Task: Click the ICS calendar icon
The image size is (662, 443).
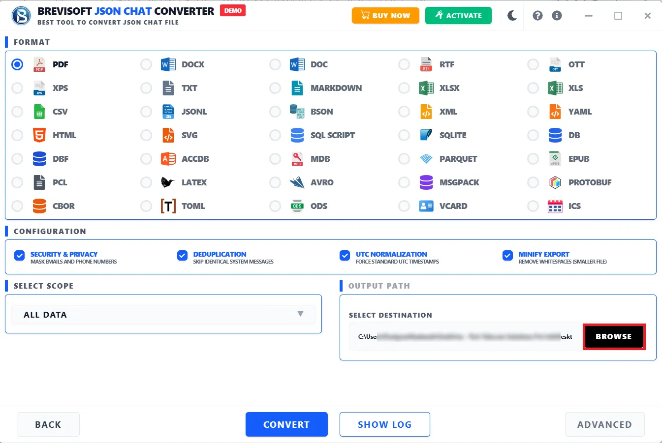Action: 555,206
